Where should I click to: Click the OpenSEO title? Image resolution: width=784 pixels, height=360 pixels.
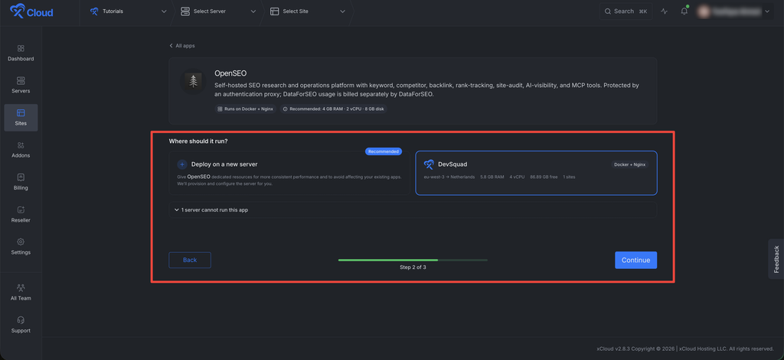pyautogui.click(x=230, y=73)
